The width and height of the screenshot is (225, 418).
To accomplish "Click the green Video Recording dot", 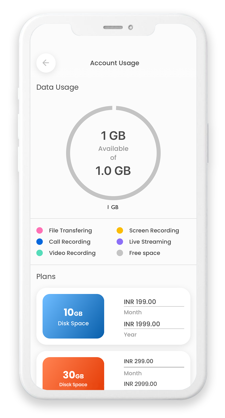I will (x=39, y=253).
